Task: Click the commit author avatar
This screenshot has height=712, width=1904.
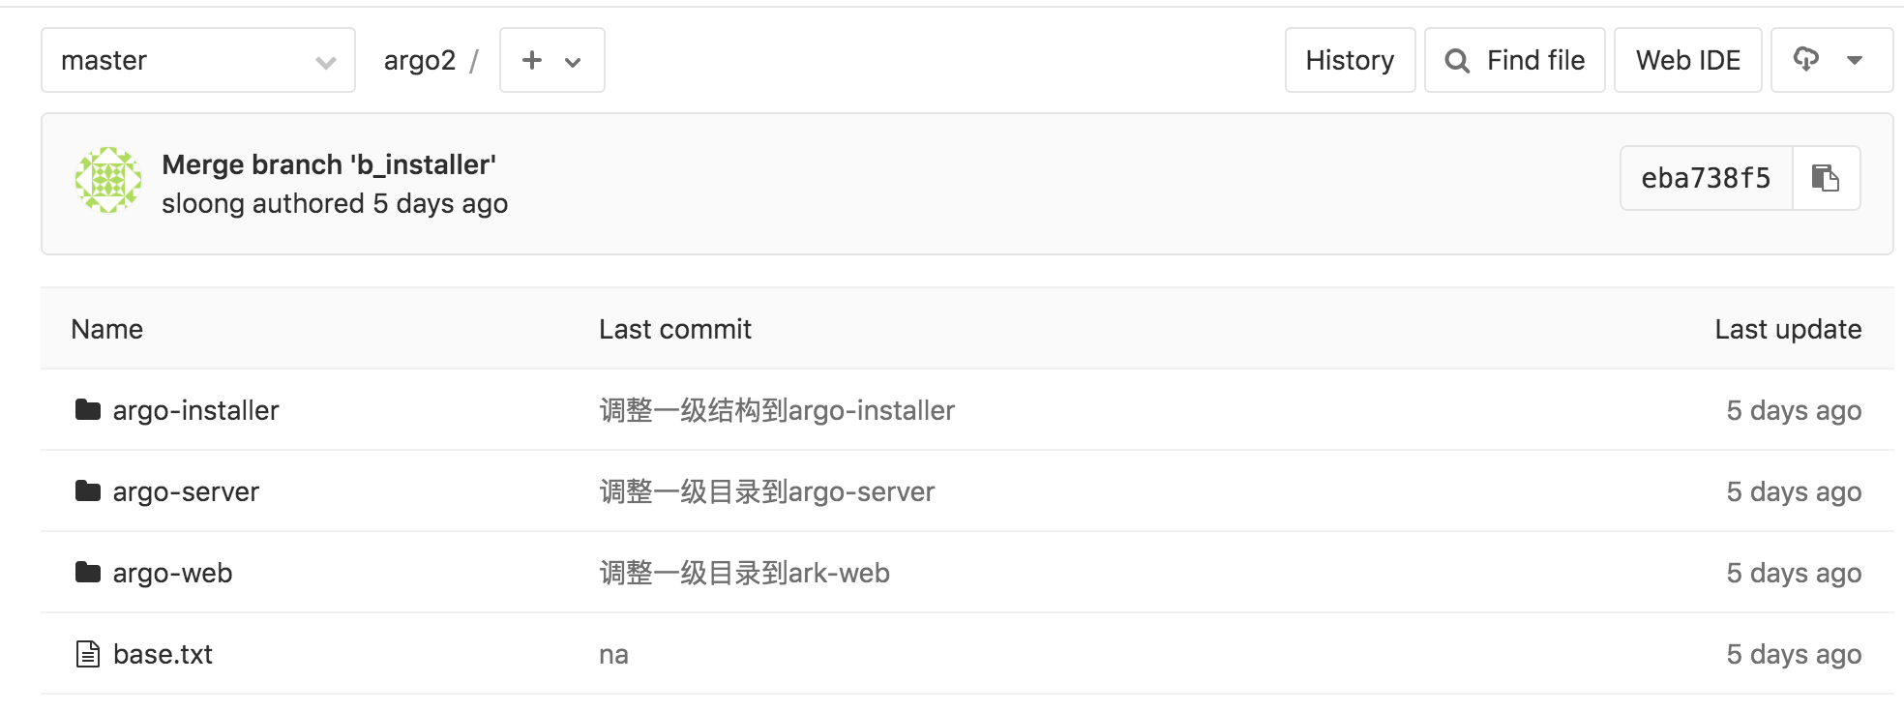Action: [107, 179]
